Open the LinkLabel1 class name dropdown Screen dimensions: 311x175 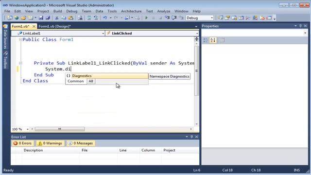[x=103, y=34]
